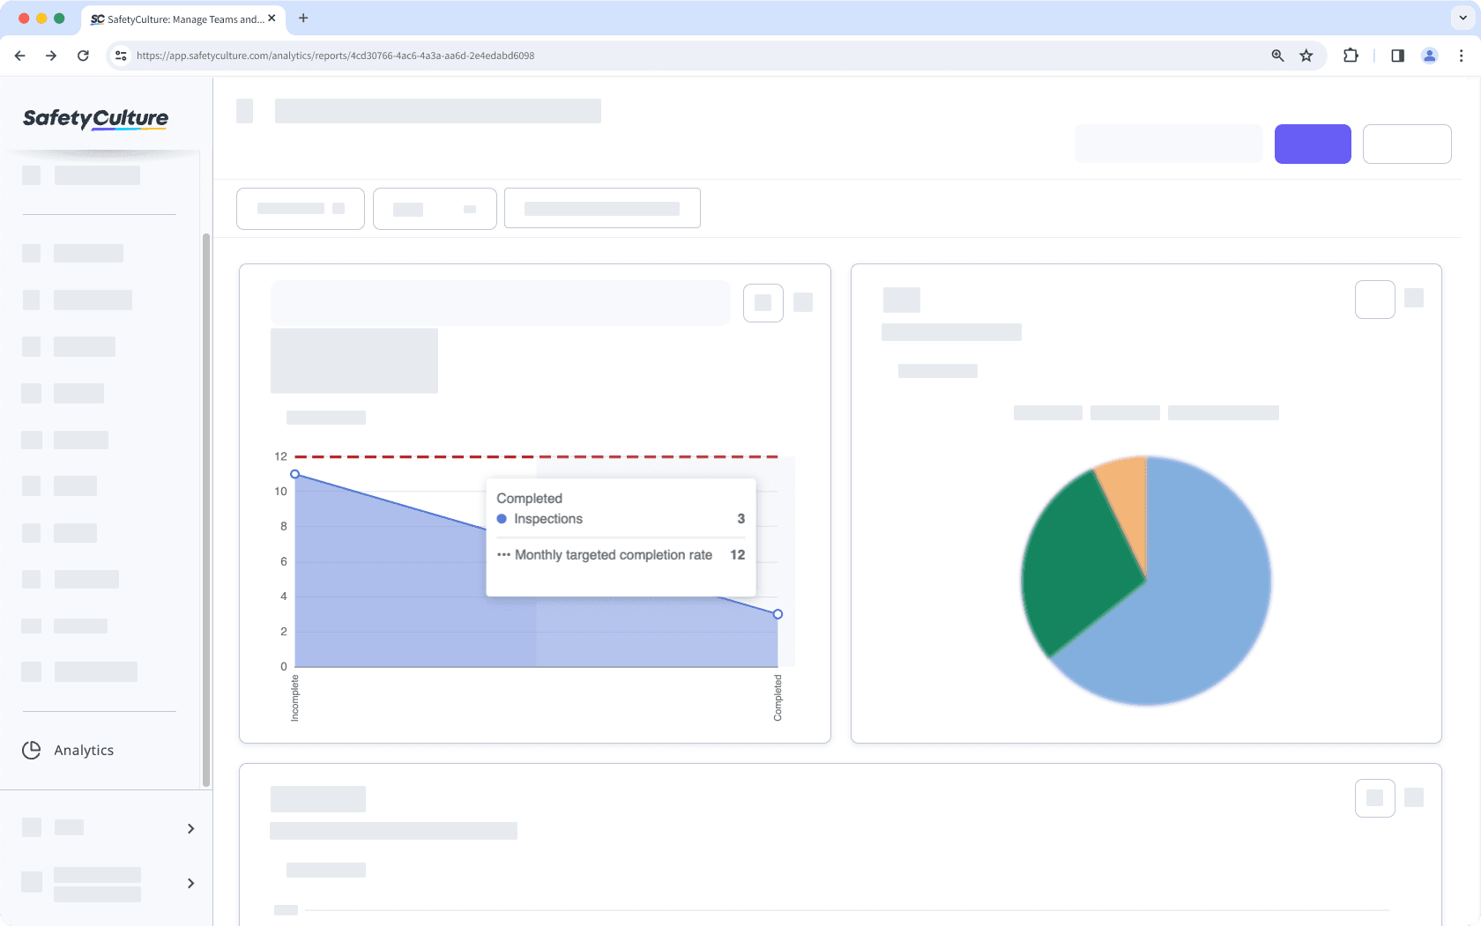Viewport: 1481px width, 926px height.
Task: Open the first filter dropdown chip
Action: click(x=300, y=208)
